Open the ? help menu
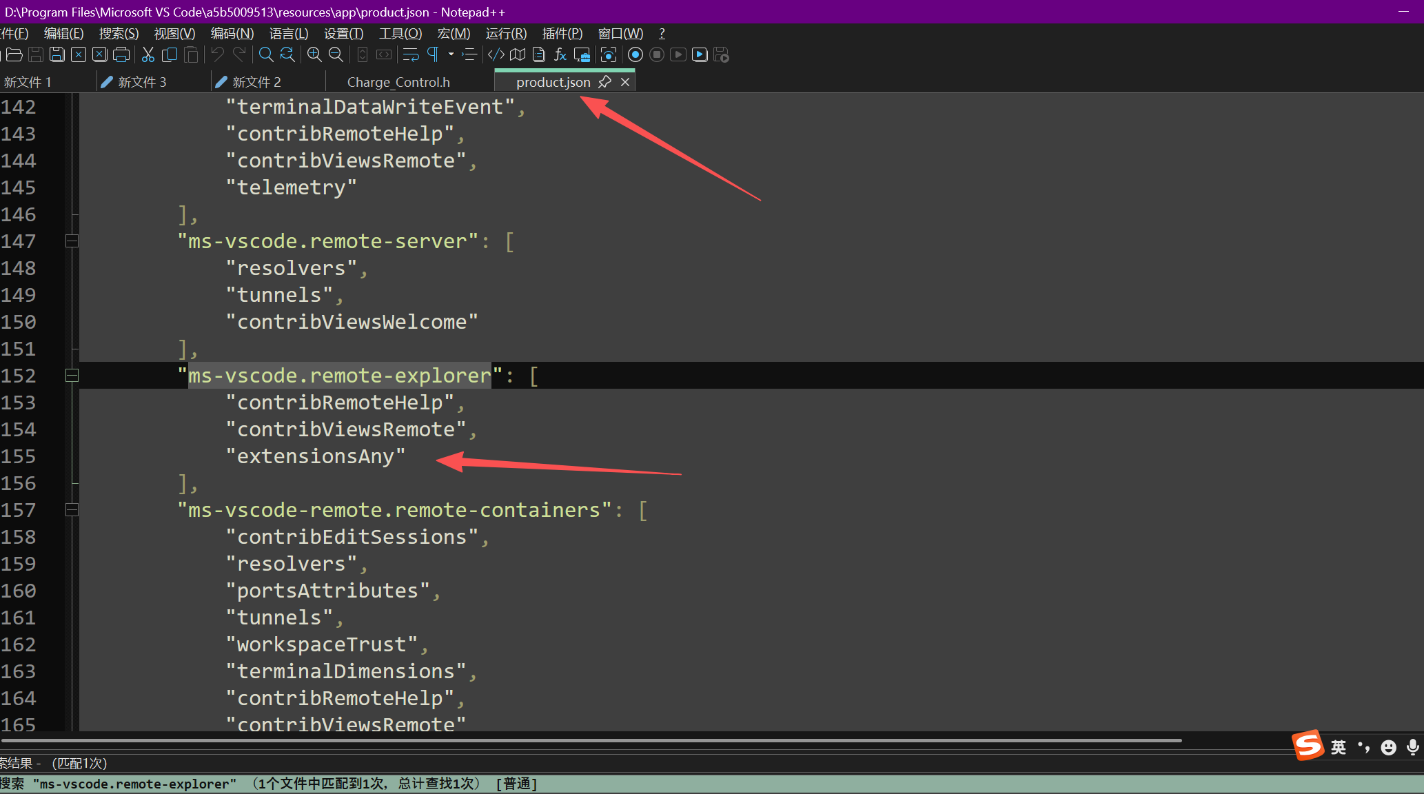 [662, 34]
